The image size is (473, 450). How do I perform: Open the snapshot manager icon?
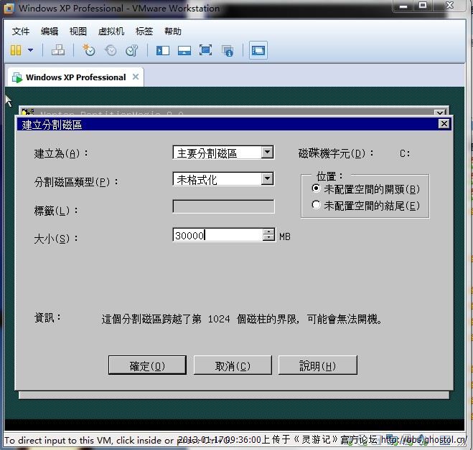131,50
